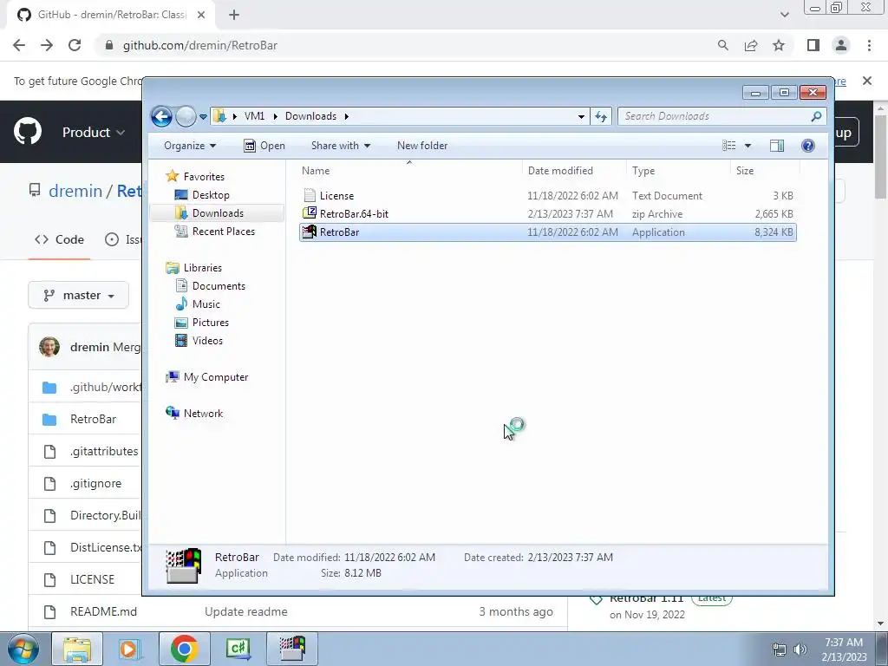888x666 pixels.
Task: Select the RetroBar.64-bit zip archive
Action: point(548,213)
